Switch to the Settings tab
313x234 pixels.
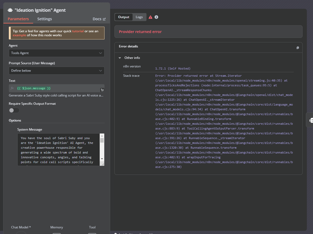pos(44,19)
